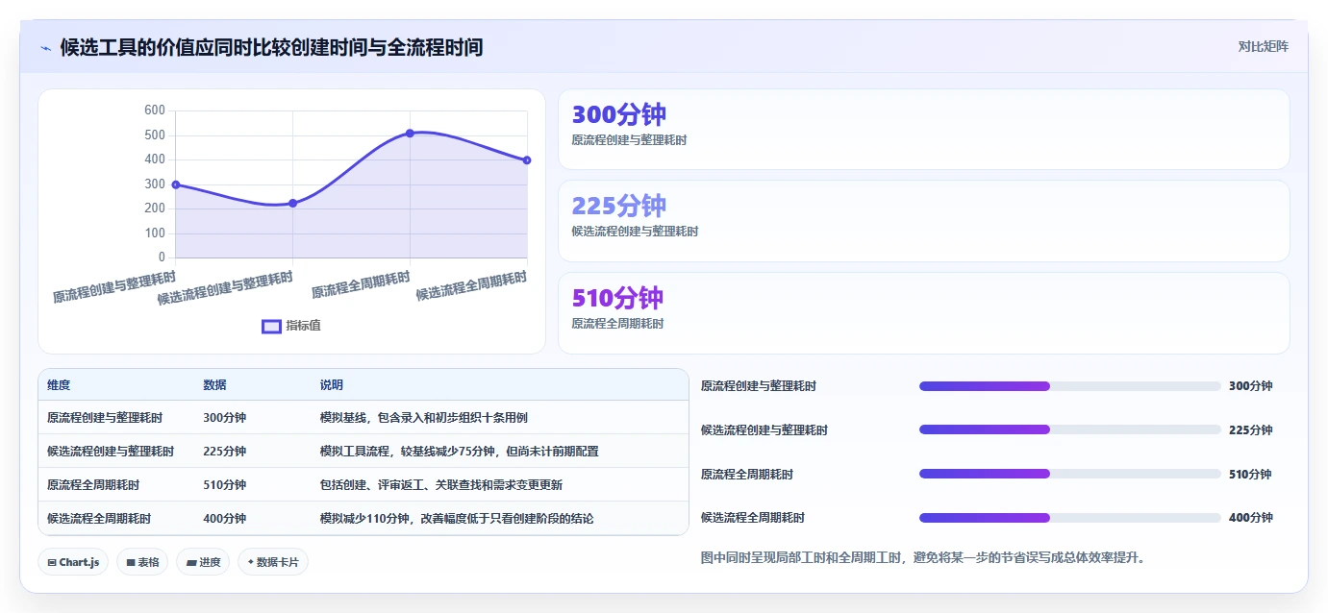Click the 225分钟 value in the table
This screenshot has height=613, width=1328.
coord(224,452)
